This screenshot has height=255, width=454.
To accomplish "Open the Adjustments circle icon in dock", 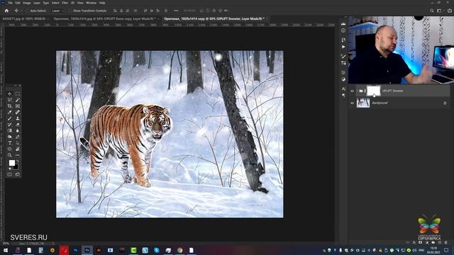I will [x=343, y=79].
